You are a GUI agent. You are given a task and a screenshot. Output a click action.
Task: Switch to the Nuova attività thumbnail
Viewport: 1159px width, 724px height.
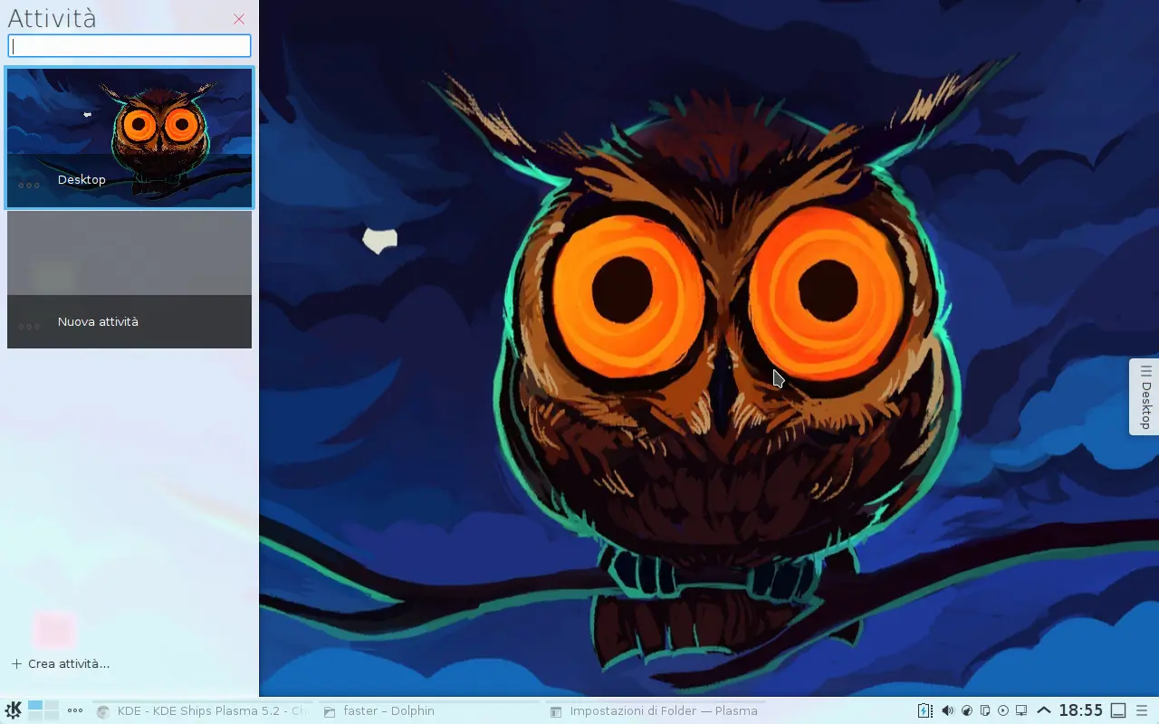129,280
